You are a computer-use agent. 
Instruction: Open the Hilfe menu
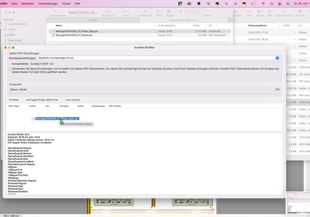(x=77, y=3)
